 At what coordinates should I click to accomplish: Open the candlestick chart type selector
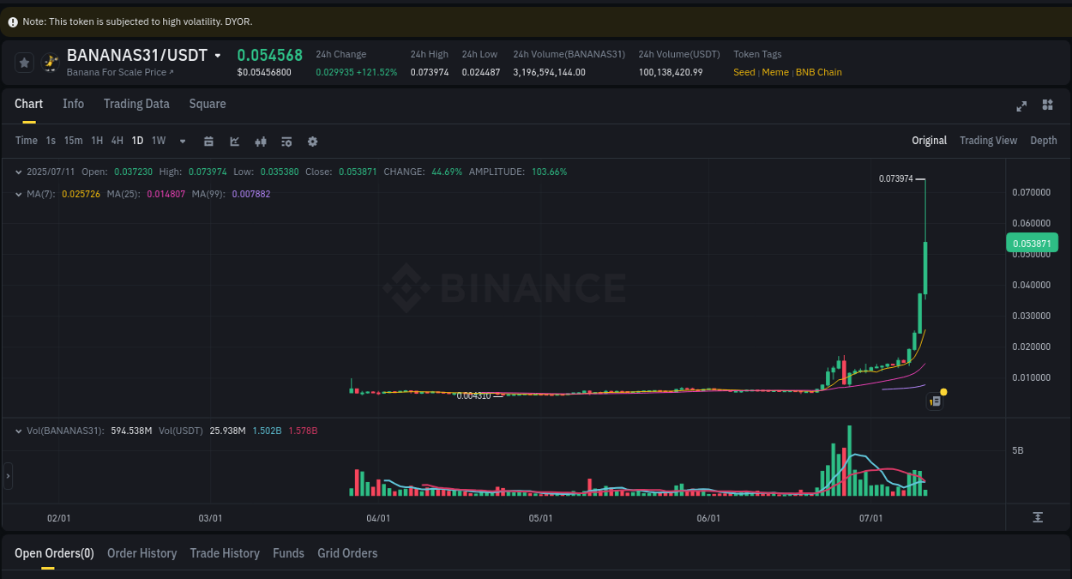click(261, 141)
